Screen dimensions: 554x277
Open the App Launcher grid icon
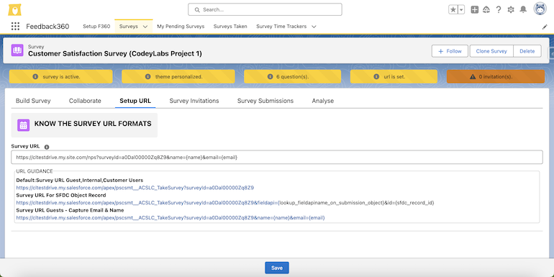tap(15, 26)
